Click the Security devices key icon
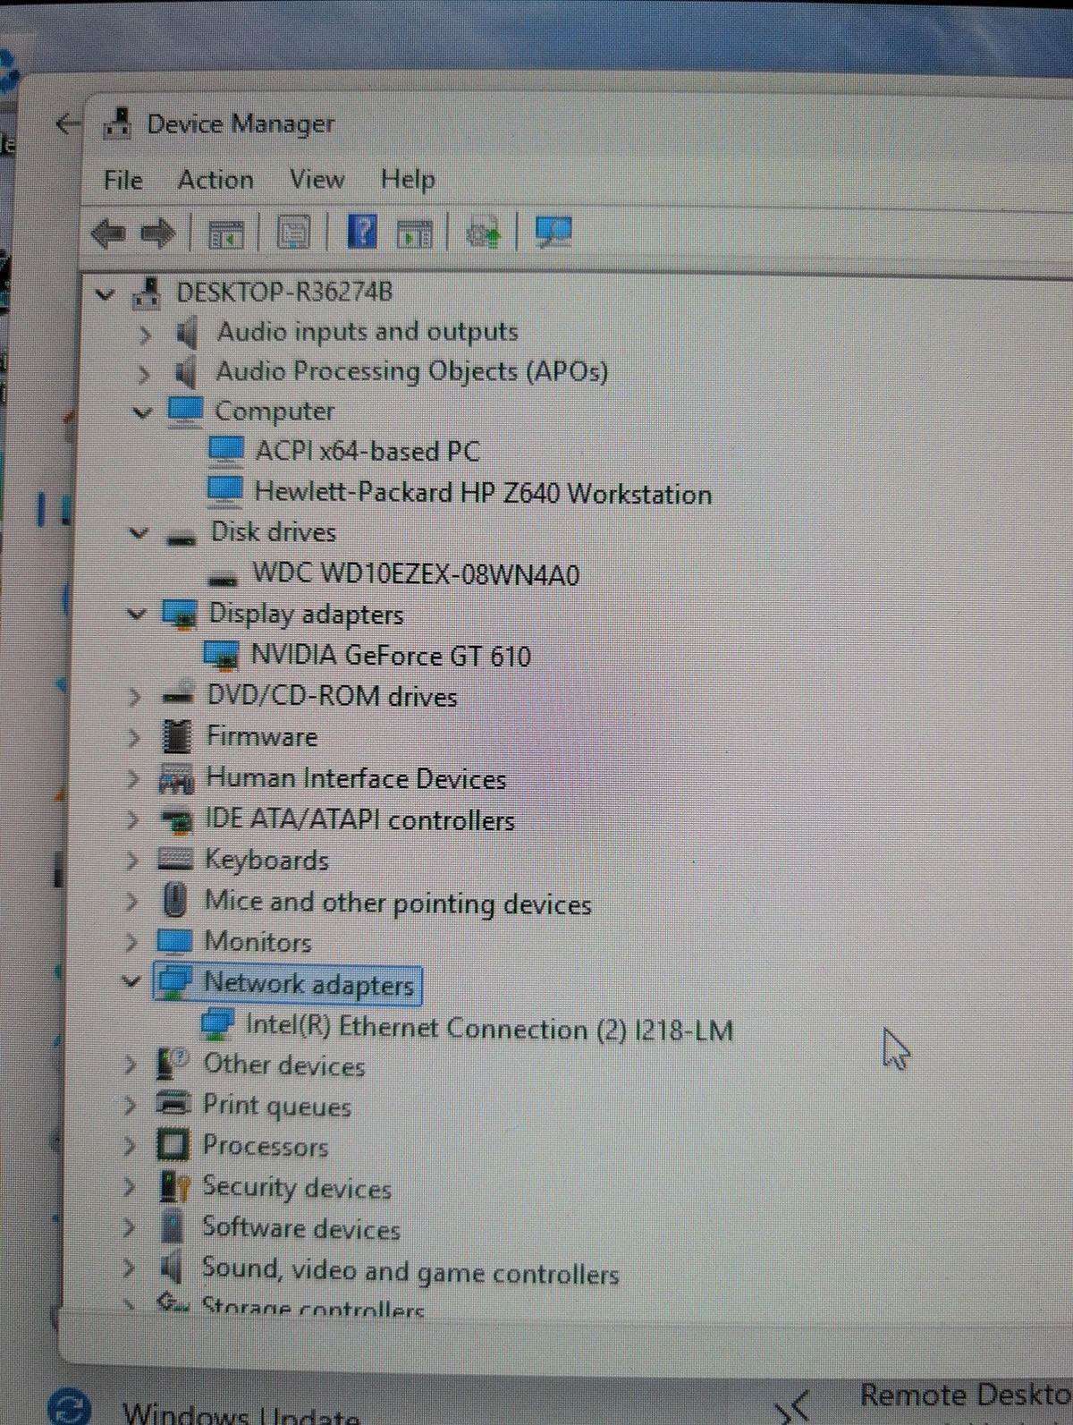Viewport: 1073px width, 1425px height. coord(173,1186)
